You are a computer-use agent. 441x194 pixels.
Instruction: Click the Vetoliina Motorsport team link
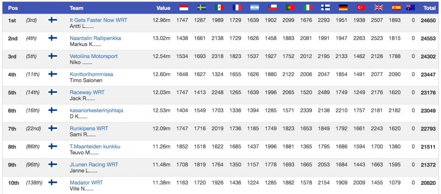coord(93,56)
